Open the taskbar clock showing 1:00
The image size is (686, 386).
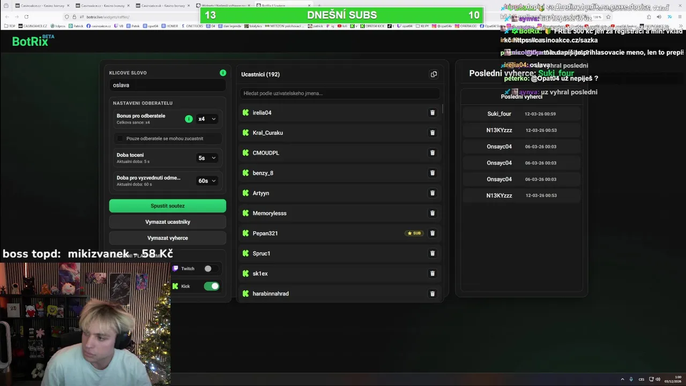pyautogui.click(x=673, y=379)
